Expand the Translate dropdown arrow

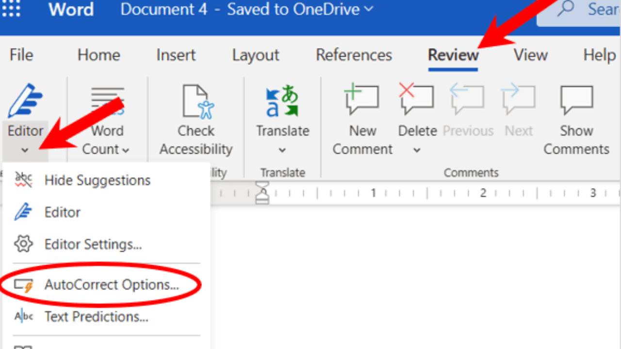282,150
